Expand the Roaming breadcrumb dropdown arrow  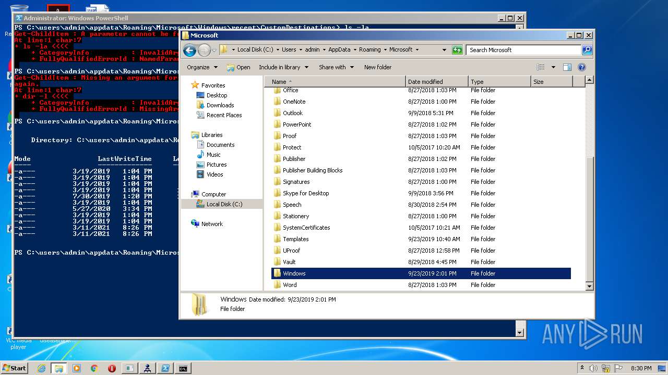(x=385, y=50)
